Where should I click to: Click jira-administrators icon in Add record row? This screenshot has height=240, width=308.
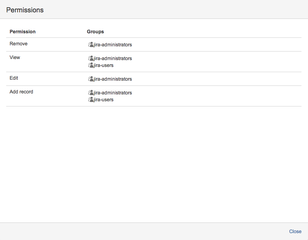[91, 93]
